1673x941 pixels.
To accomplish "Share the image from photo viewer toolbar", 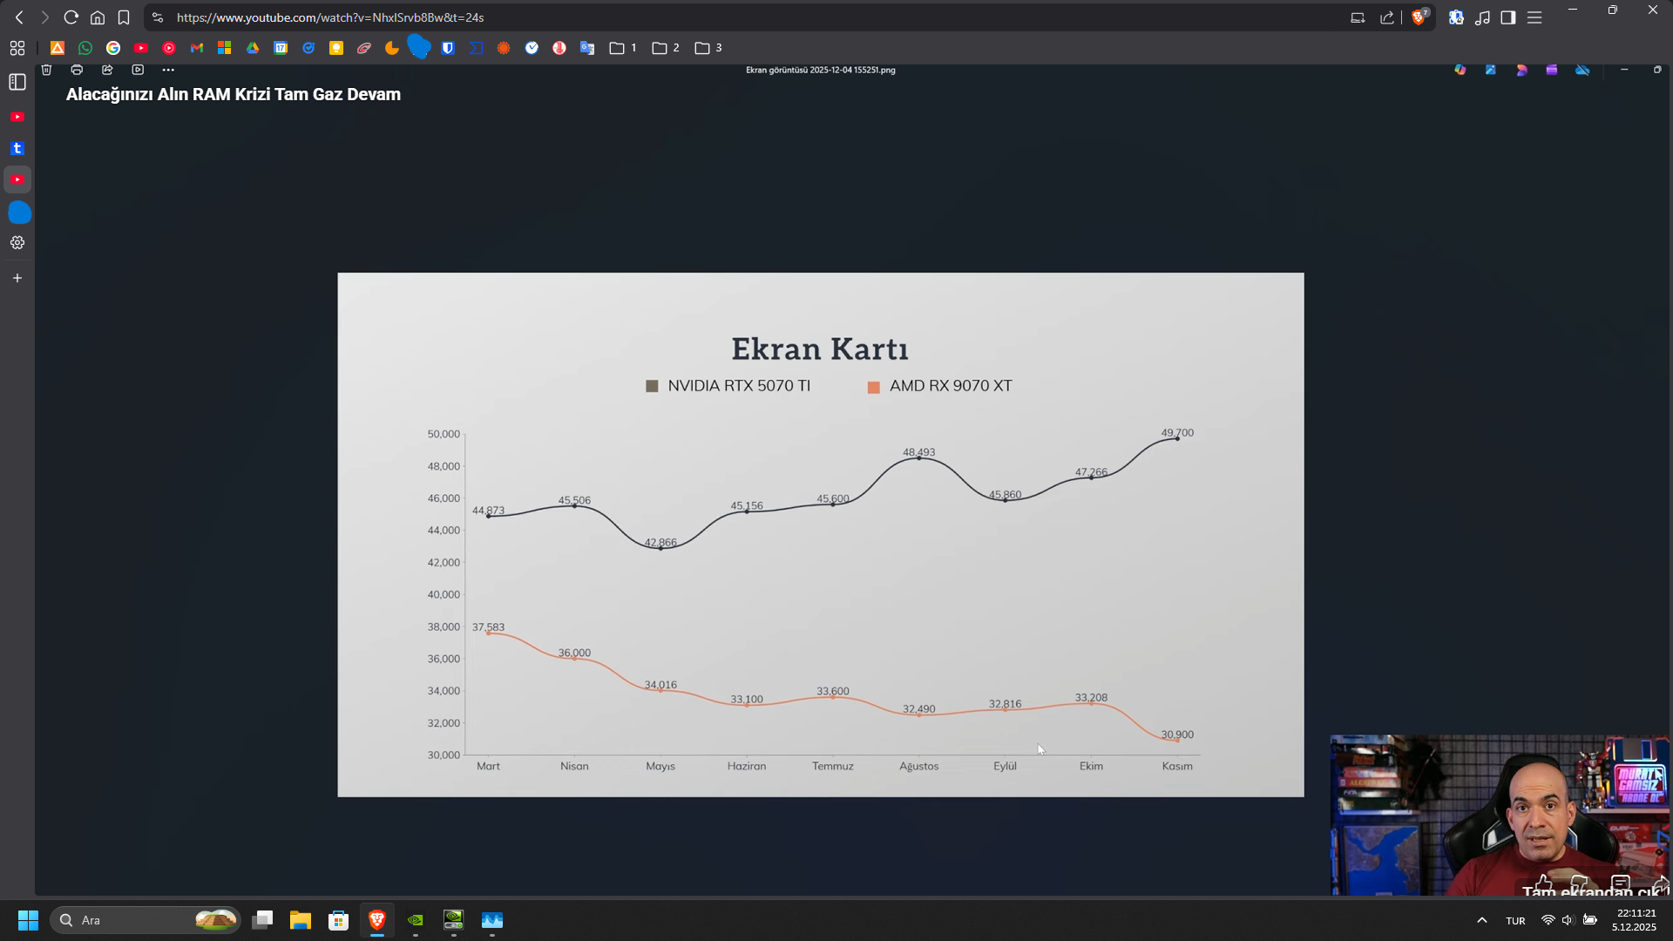I will point(107,70).
